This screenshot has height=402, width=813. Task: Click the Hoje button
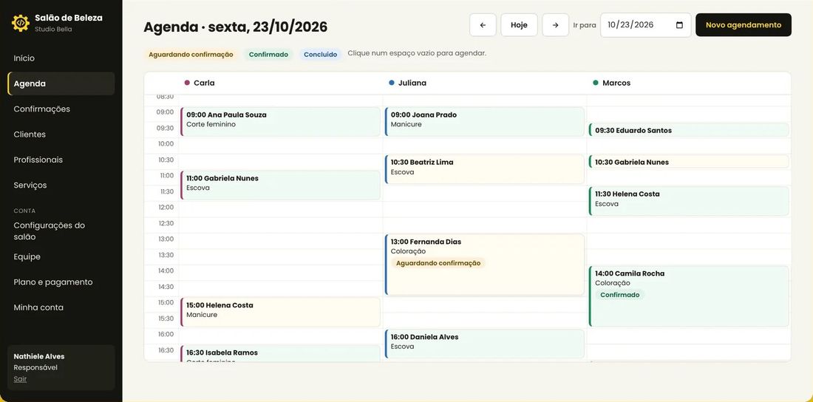(x=519, y=25)
